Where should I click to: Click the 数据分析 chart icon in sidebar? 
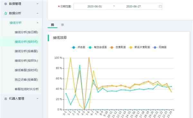click(x=5, y=13)
